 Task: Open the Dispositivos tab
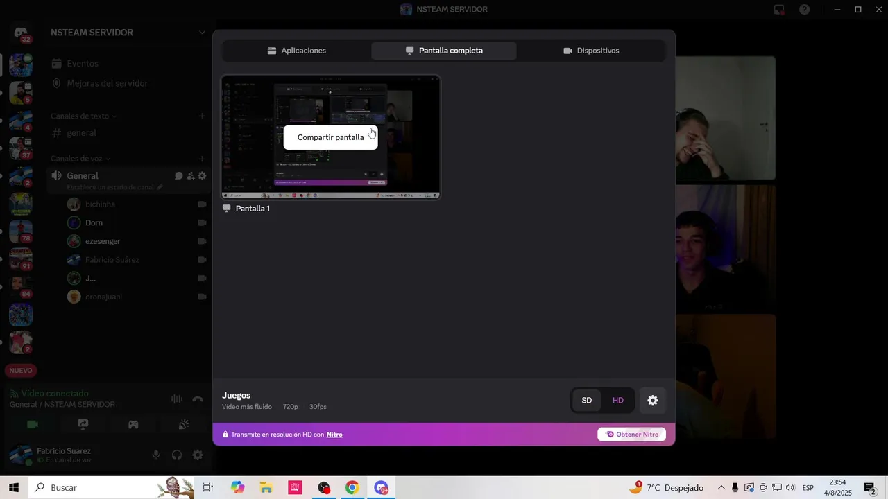[591, 51]
